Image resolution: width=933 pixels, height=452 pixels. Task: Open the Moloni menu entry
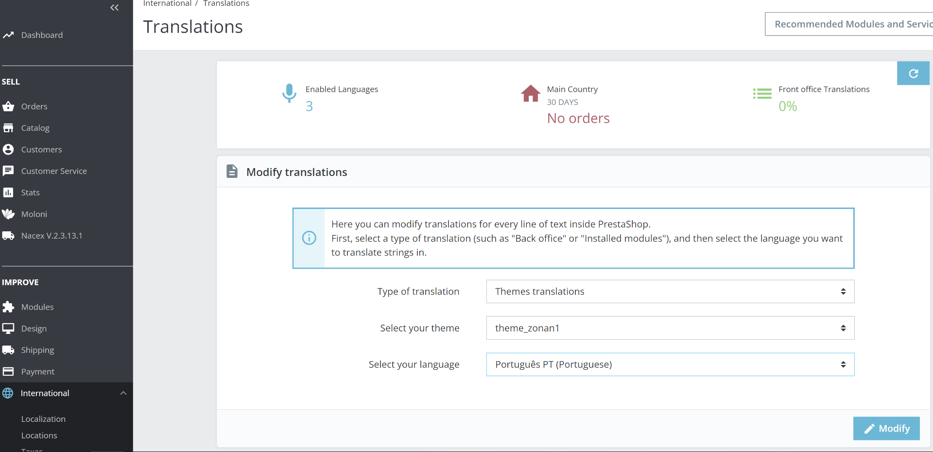(x=34, y=214)
